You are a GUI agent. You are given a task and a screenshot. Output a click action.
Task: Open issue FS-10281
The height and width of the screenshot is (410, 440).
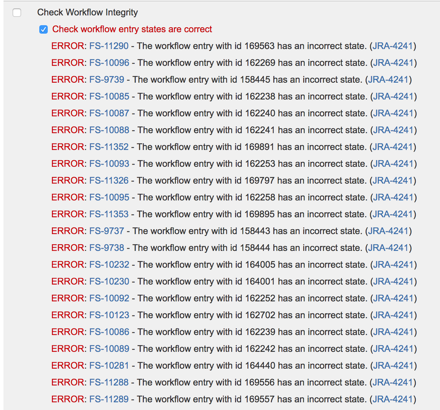click(x=108, y=366)
